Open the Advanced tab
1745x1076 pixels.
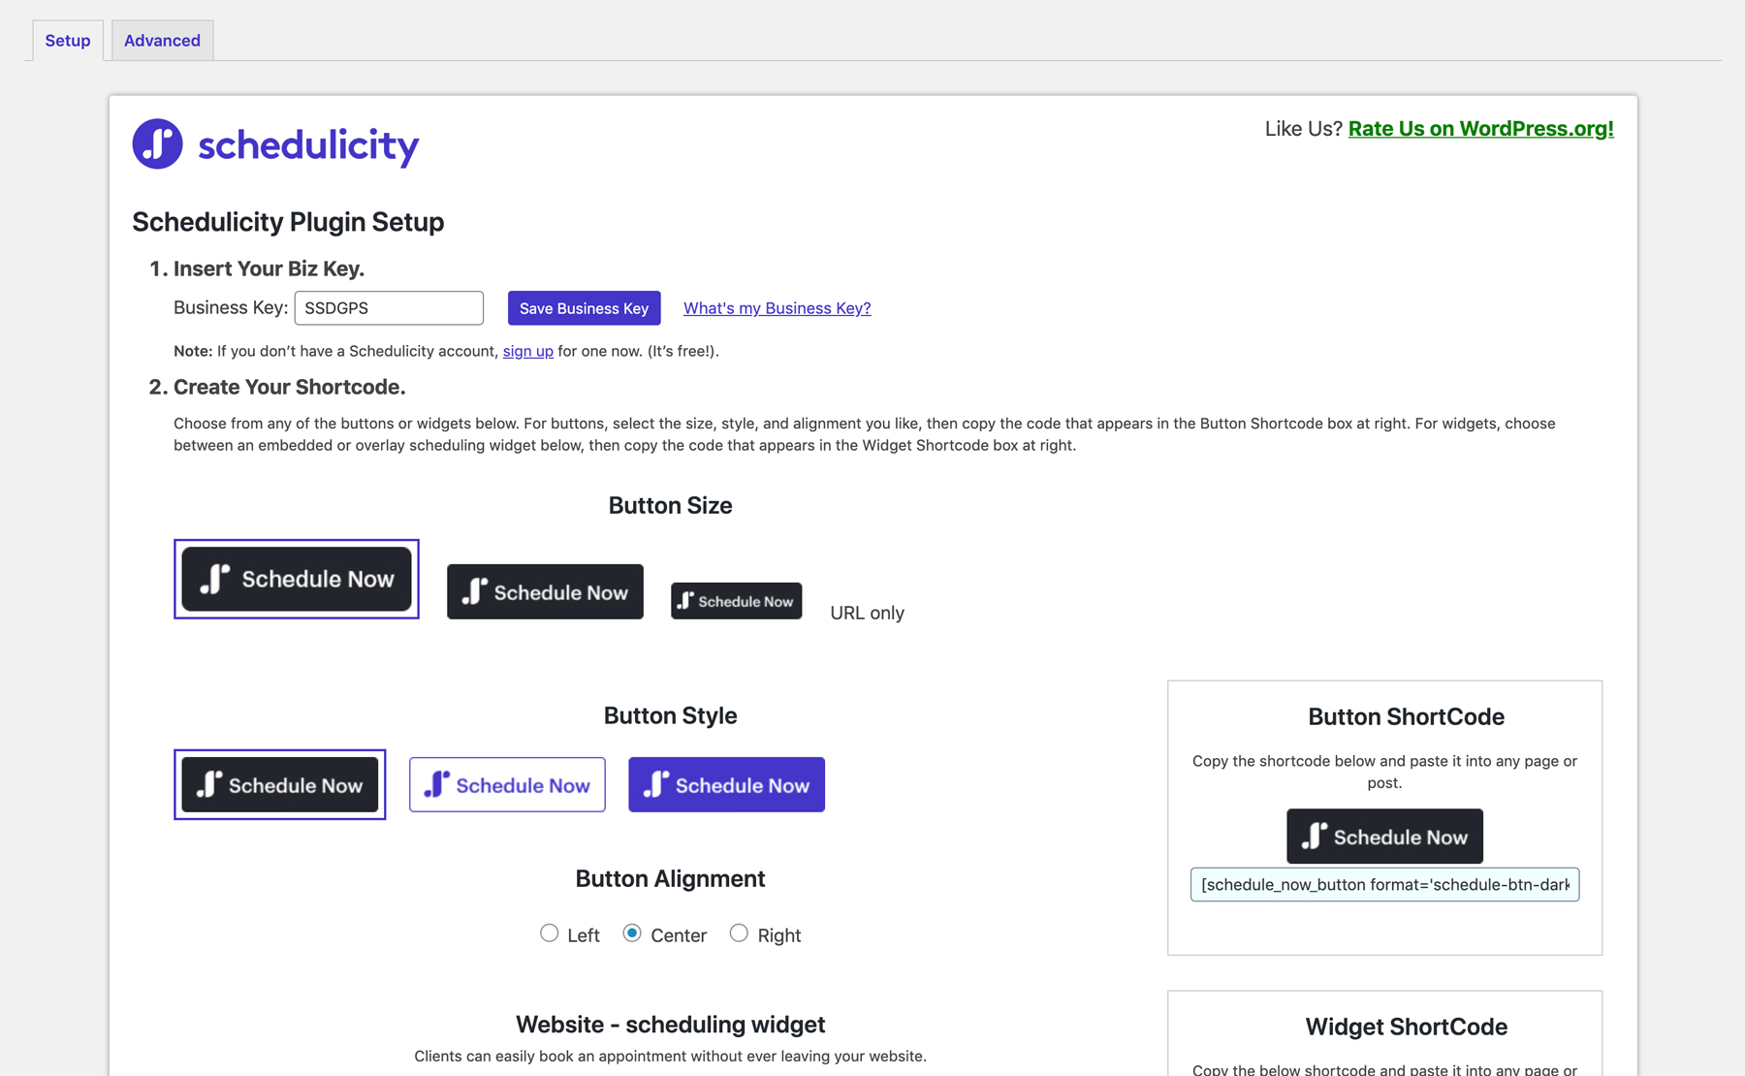click(162, 41)
